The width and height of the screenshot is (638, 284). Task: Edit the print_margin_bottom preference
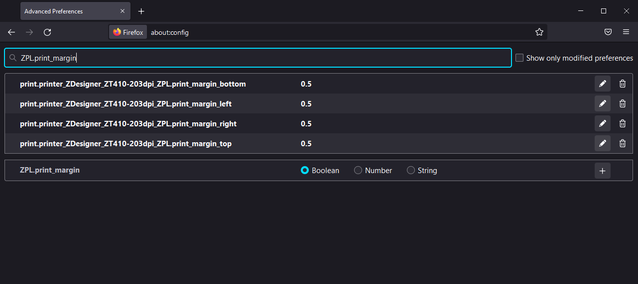pyautogui.click(x=603, y=84)
